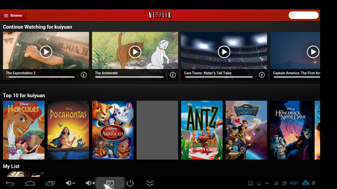Open the blank gray placeholder poster
337x189 pixels.
[157, 130]
